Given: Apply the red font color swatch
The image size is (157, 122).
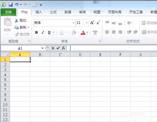Looking at the screenshot, I should (83, 32).
